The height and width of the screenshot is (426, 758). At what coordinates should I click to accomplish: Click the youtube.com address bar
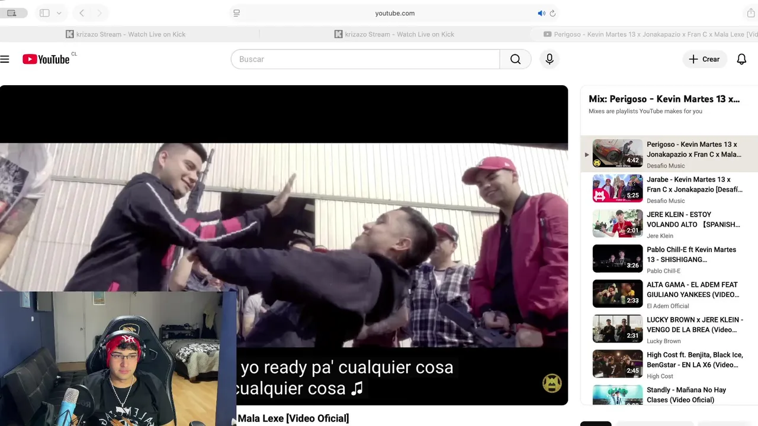pyautogui.click(x=394, y=13)
